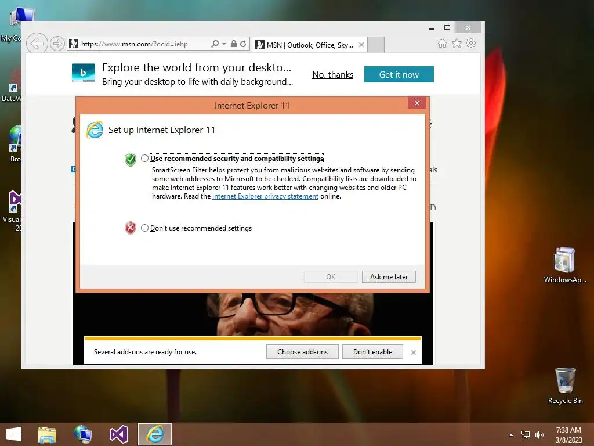Close the Internet Explorer 11 dialog
The height and width of the screenshot is (446, 594).
[416, 103]
